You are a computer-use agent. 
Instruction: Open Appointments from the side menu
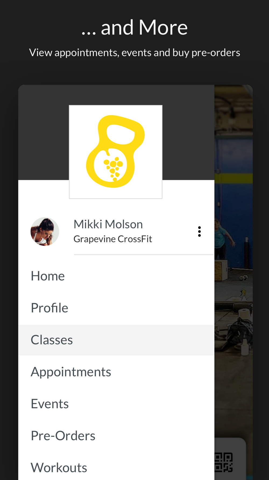116,372
